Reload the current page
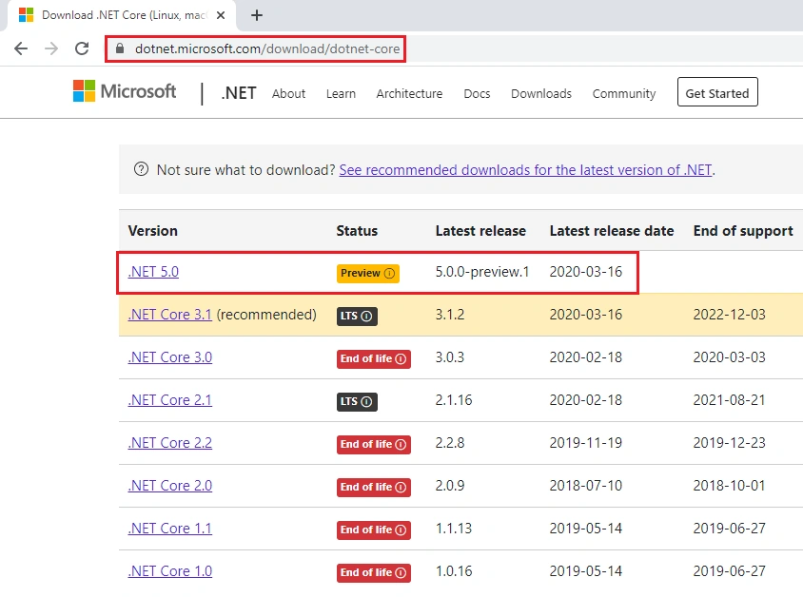This screenshot has height=597, width=803. 82,48
